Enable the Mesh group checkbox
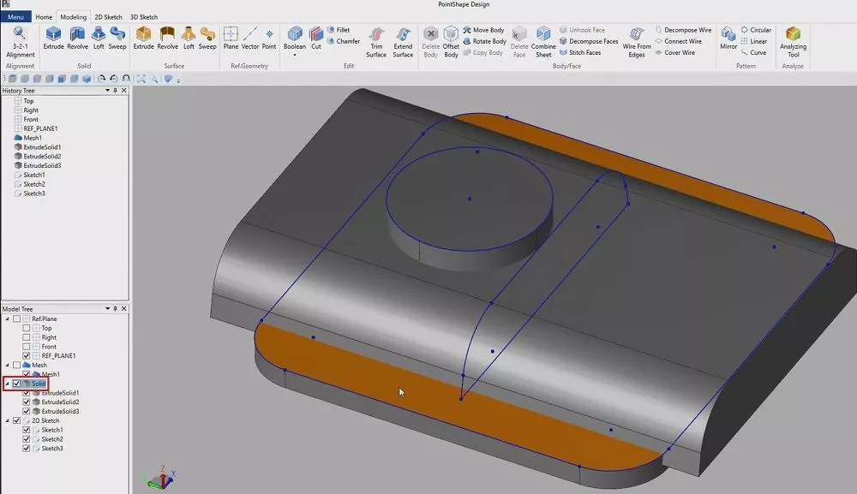857x494 pixels. pyautogui.click(x=16, y=365)
